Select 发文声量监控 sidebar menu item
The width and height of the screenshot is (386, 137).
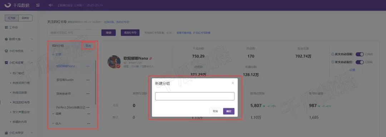[21, 112]
